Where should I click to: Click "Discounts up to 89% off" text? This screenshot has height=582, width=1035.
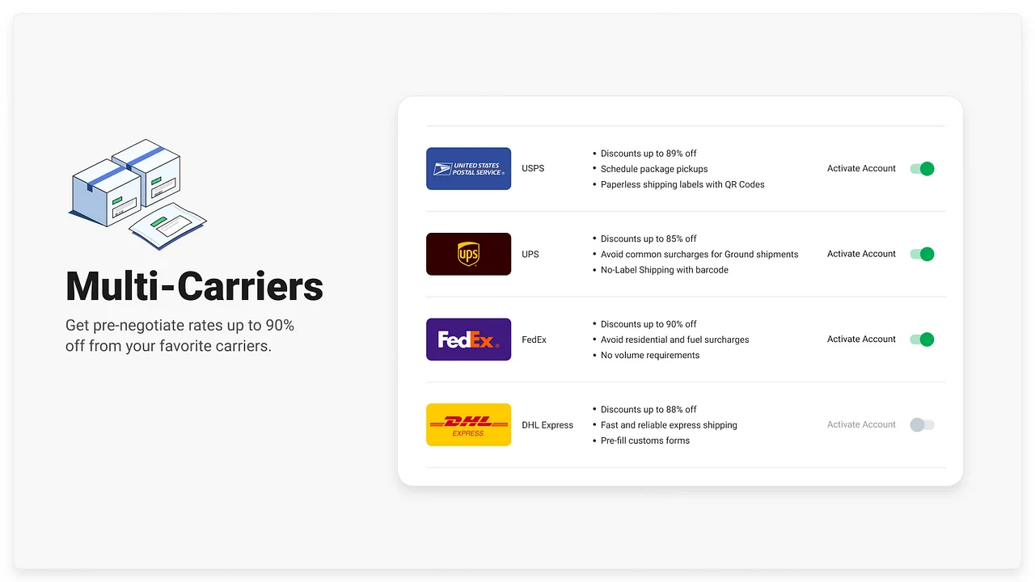click(x=648, y=154)
